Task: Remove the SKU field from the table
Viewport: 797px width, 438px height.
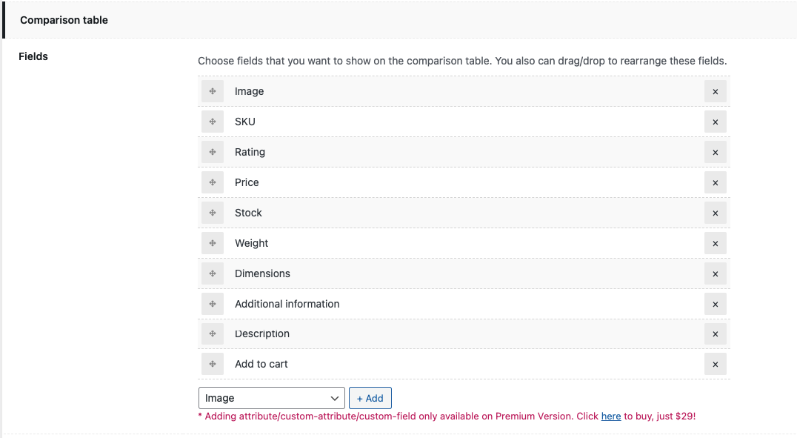Action: [716, 122]
